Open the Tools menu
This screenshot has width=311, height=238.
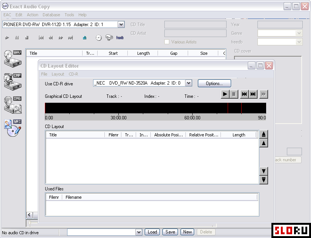point(69,15)
